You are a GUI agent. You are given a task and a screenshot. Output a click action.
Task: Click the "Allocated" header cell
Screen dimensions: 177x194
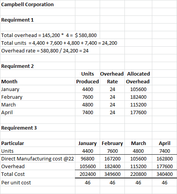pyautogui.click(x=138, y=74)
